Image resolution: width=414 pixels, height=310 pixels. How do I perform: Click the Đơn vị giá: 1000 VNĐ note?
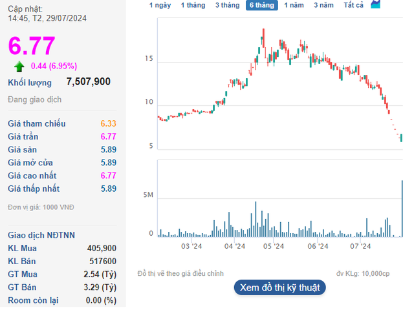[x=41, y=207]
